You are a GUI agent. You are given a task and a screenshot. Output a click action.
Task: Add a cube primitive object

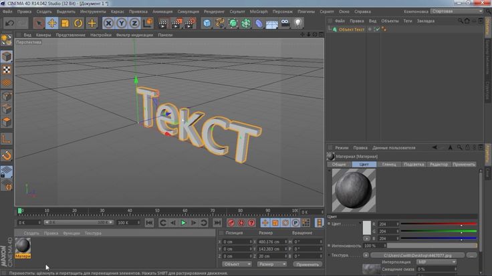pos(207,23)
